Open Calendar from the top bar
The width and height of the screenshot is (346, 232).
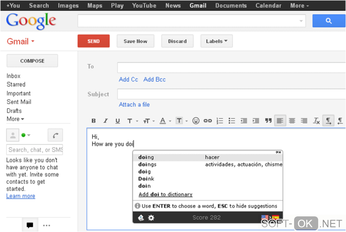[268, 5]
